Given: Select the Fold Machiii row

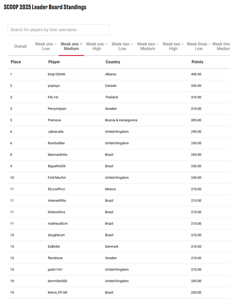Looking at the screenshot, I should pos(118,178).
